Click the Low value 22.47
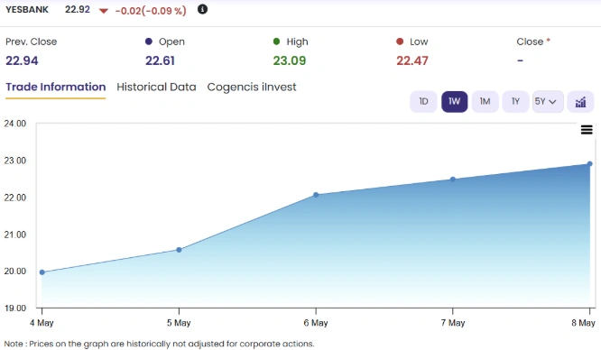The width and height of the screenshot is (601, 350). pos(412,60)
